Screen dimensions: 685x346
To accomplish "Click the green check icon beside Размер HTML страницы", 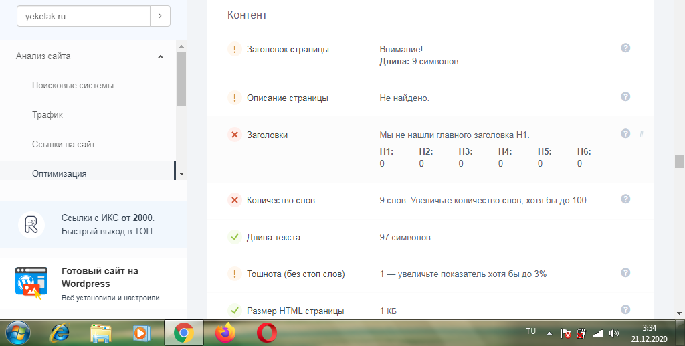I will 235,311.
